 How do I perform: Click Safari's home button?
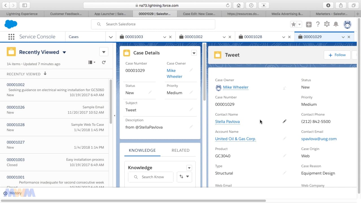pyautogui.click(x=238, y=5)
